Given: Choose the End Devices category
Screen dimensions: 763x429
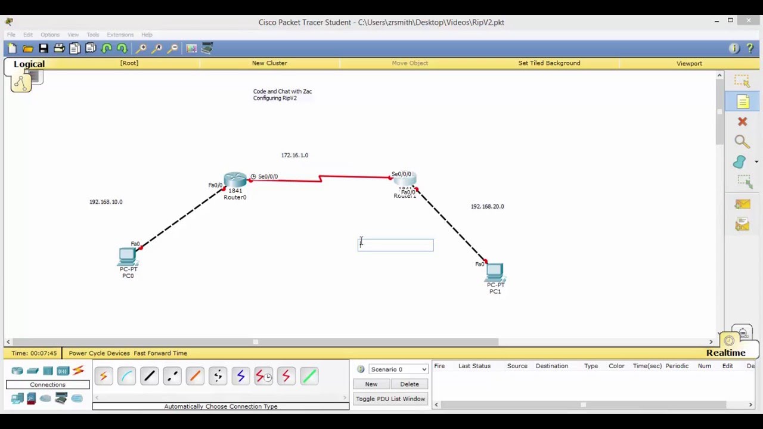Looking at the screenshot, I should pos(17,399).
